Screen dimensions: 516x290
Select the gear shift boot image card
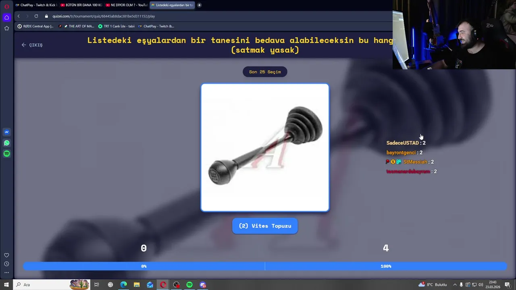tap(265, 147)
